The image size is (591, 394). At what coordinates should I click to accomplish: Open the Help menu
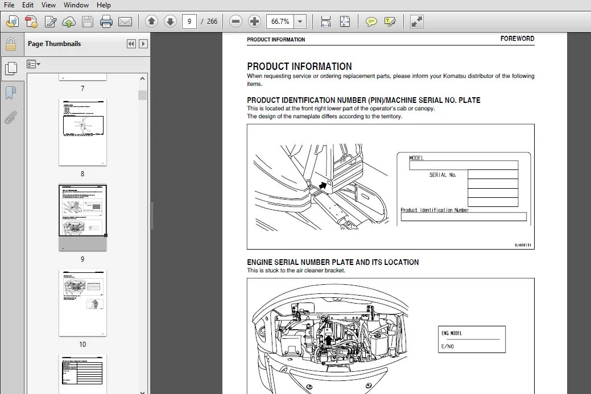(x=104, y=5)
